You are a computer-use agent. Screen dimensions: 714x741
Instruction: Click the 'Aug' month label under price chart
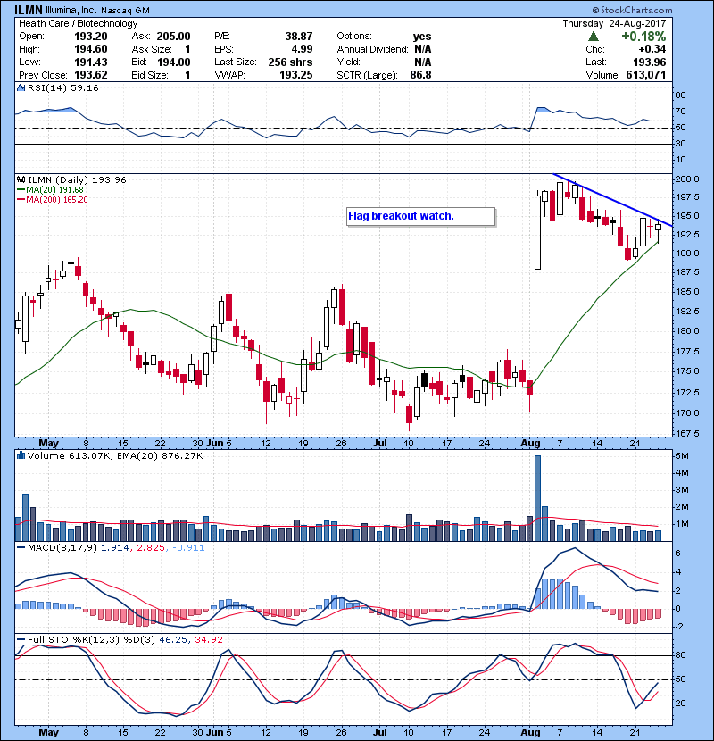[530, 443]
